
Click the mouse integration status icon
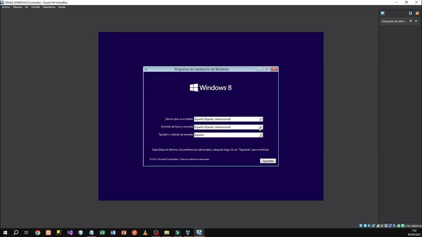[399, 226]
